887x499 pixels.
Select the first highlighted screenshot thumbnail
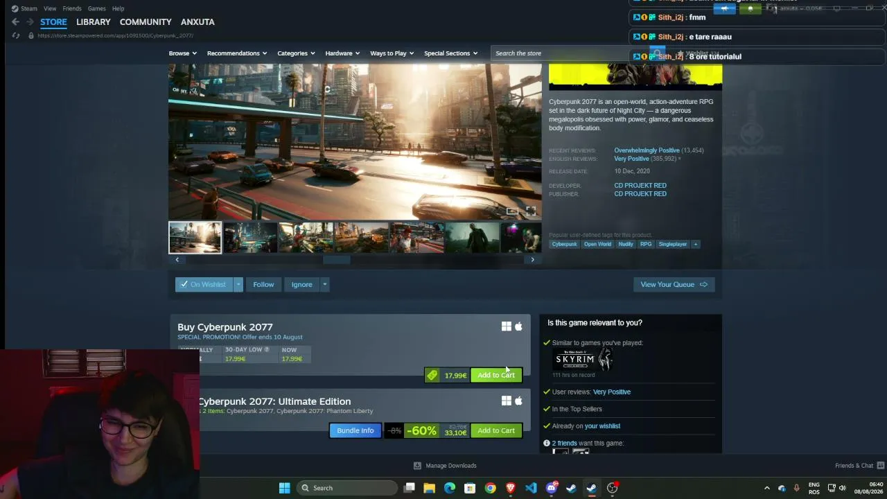tap(195, 238)
